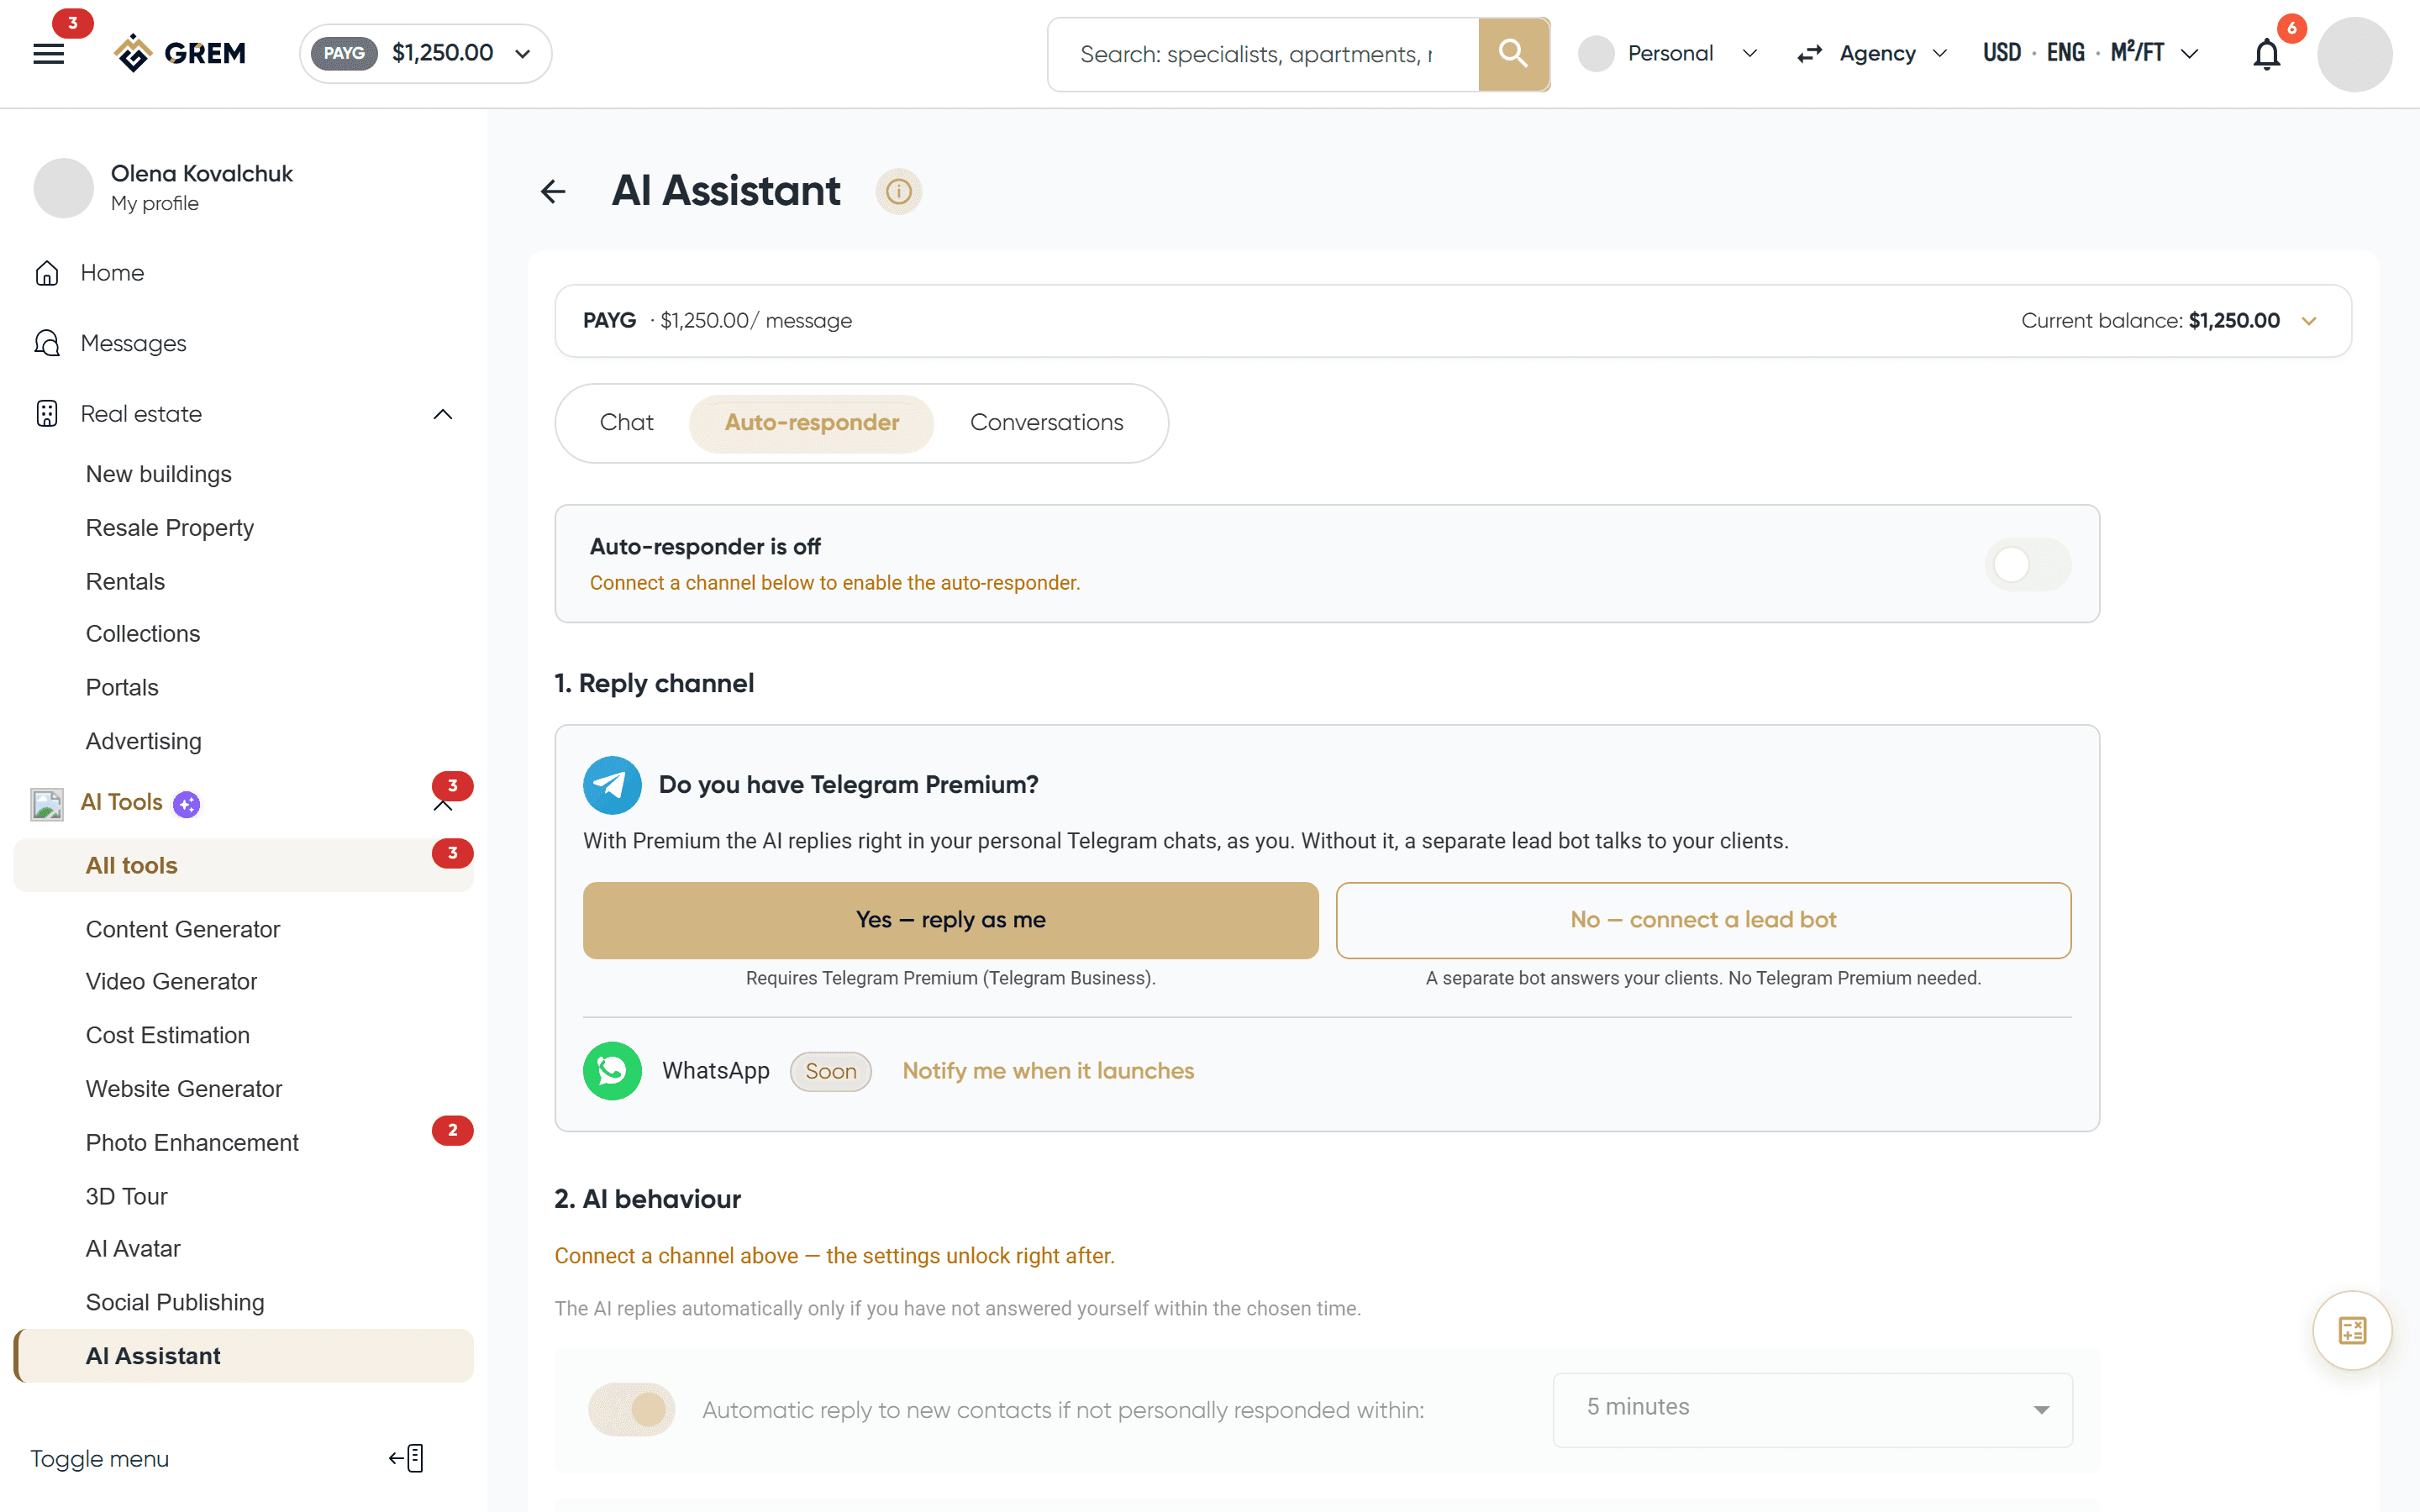Collapse sidebar with Toggle menu icon
The width and height of the screenshot is (2420, 1512).
[x=407, y=1458]
